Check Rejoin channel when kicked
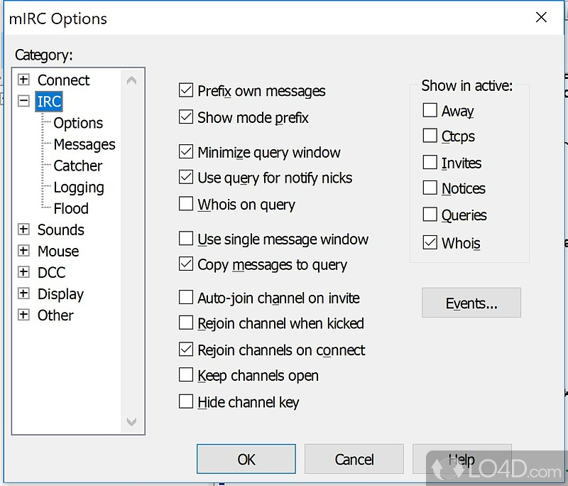Viewport: 568px width, 486px height. 186,323
